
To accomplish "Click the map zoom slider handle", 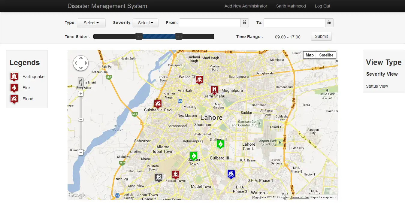I will 80,120.
